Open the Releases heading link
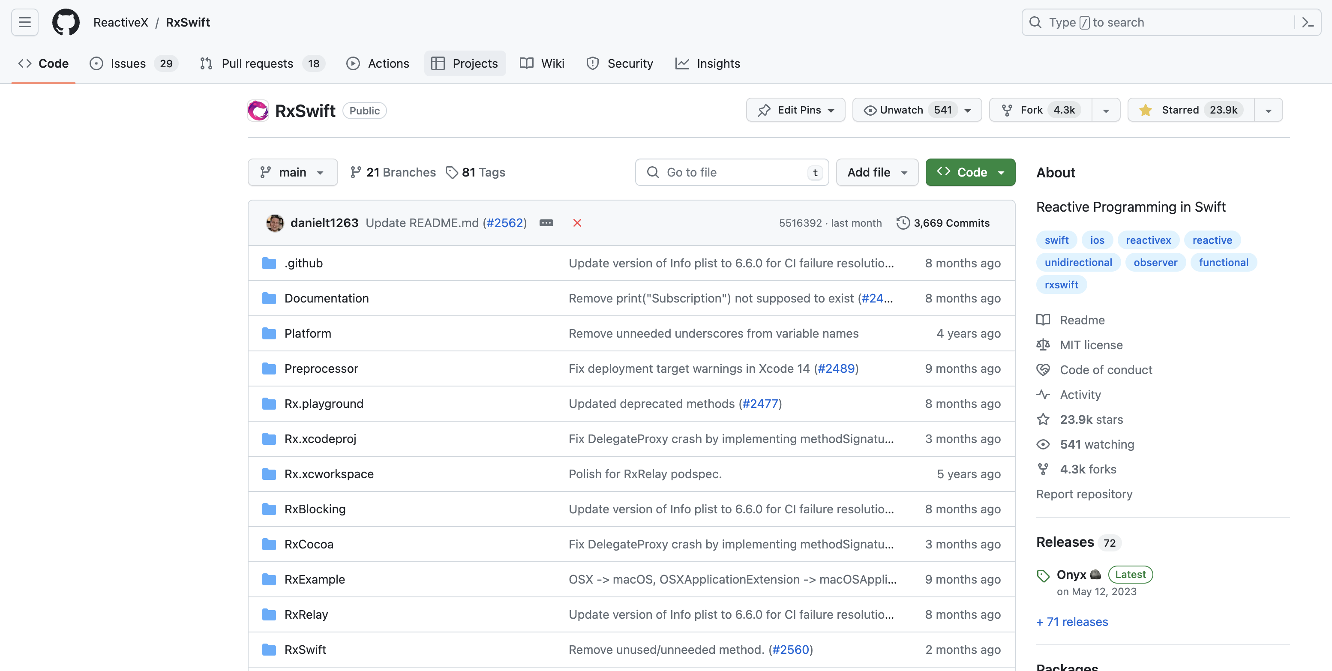This screenshot has height=671, width=1332. pos(1065,542)
